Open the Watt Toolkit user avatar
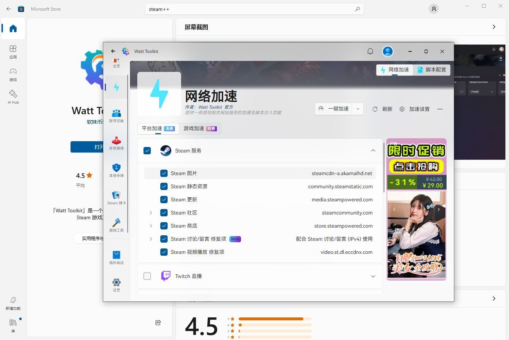 pyautogui.click(x=388, y=51)
